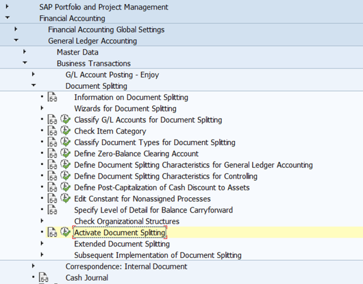Image resolution: width=363 pixels, height=284 pixels.
Task: Open documentation icon for Splitting Characteristics for General Ledger
Action: pos(52,165)
